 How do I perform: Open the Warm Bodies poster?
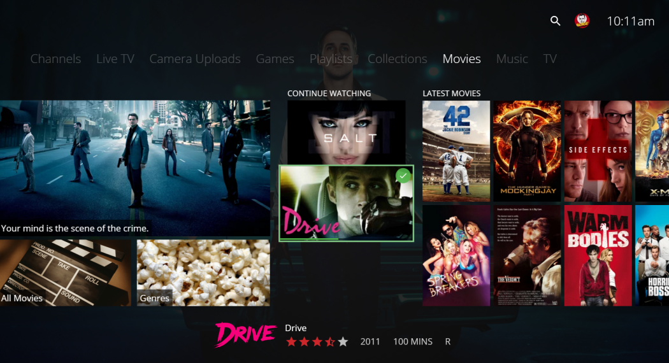click(598, 255)
